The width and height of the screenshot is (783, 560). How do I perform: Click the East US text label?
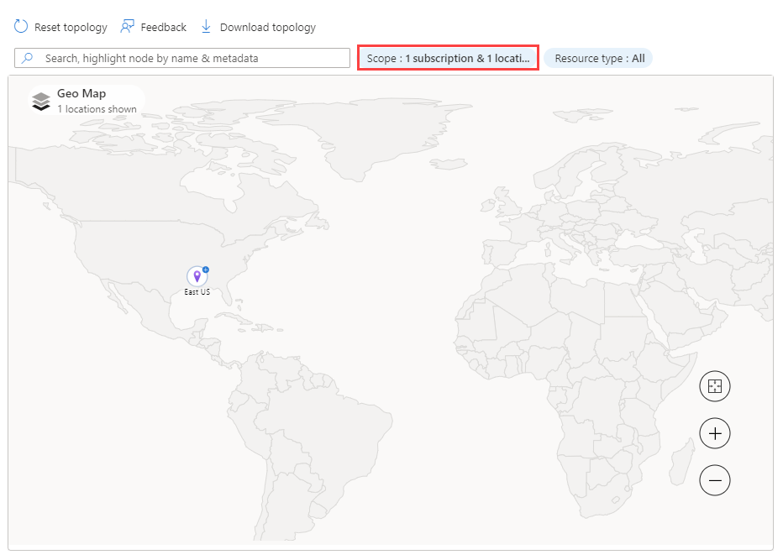click(x=197, y=292)
